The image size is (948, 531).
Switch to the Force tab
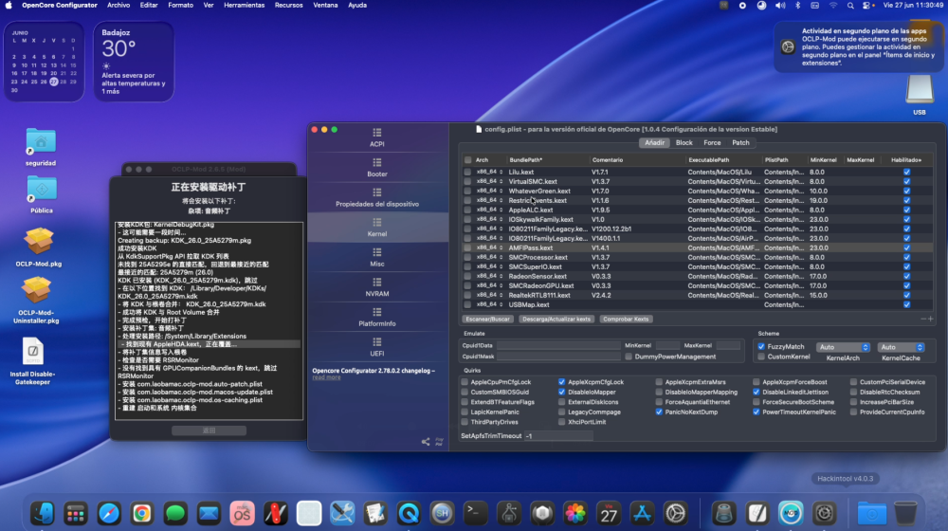coord(712,143)
